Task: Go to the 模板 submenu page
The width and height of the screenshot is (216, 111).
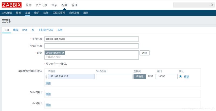Action: [18, 13]
